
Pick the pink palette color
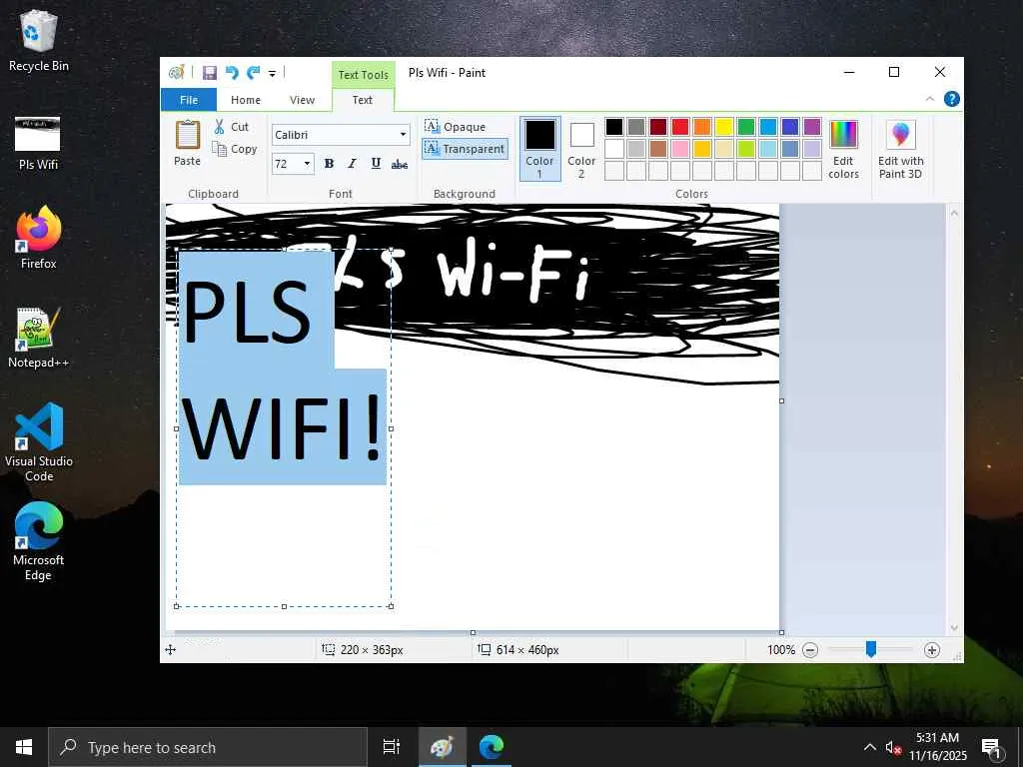click(680, 149)
